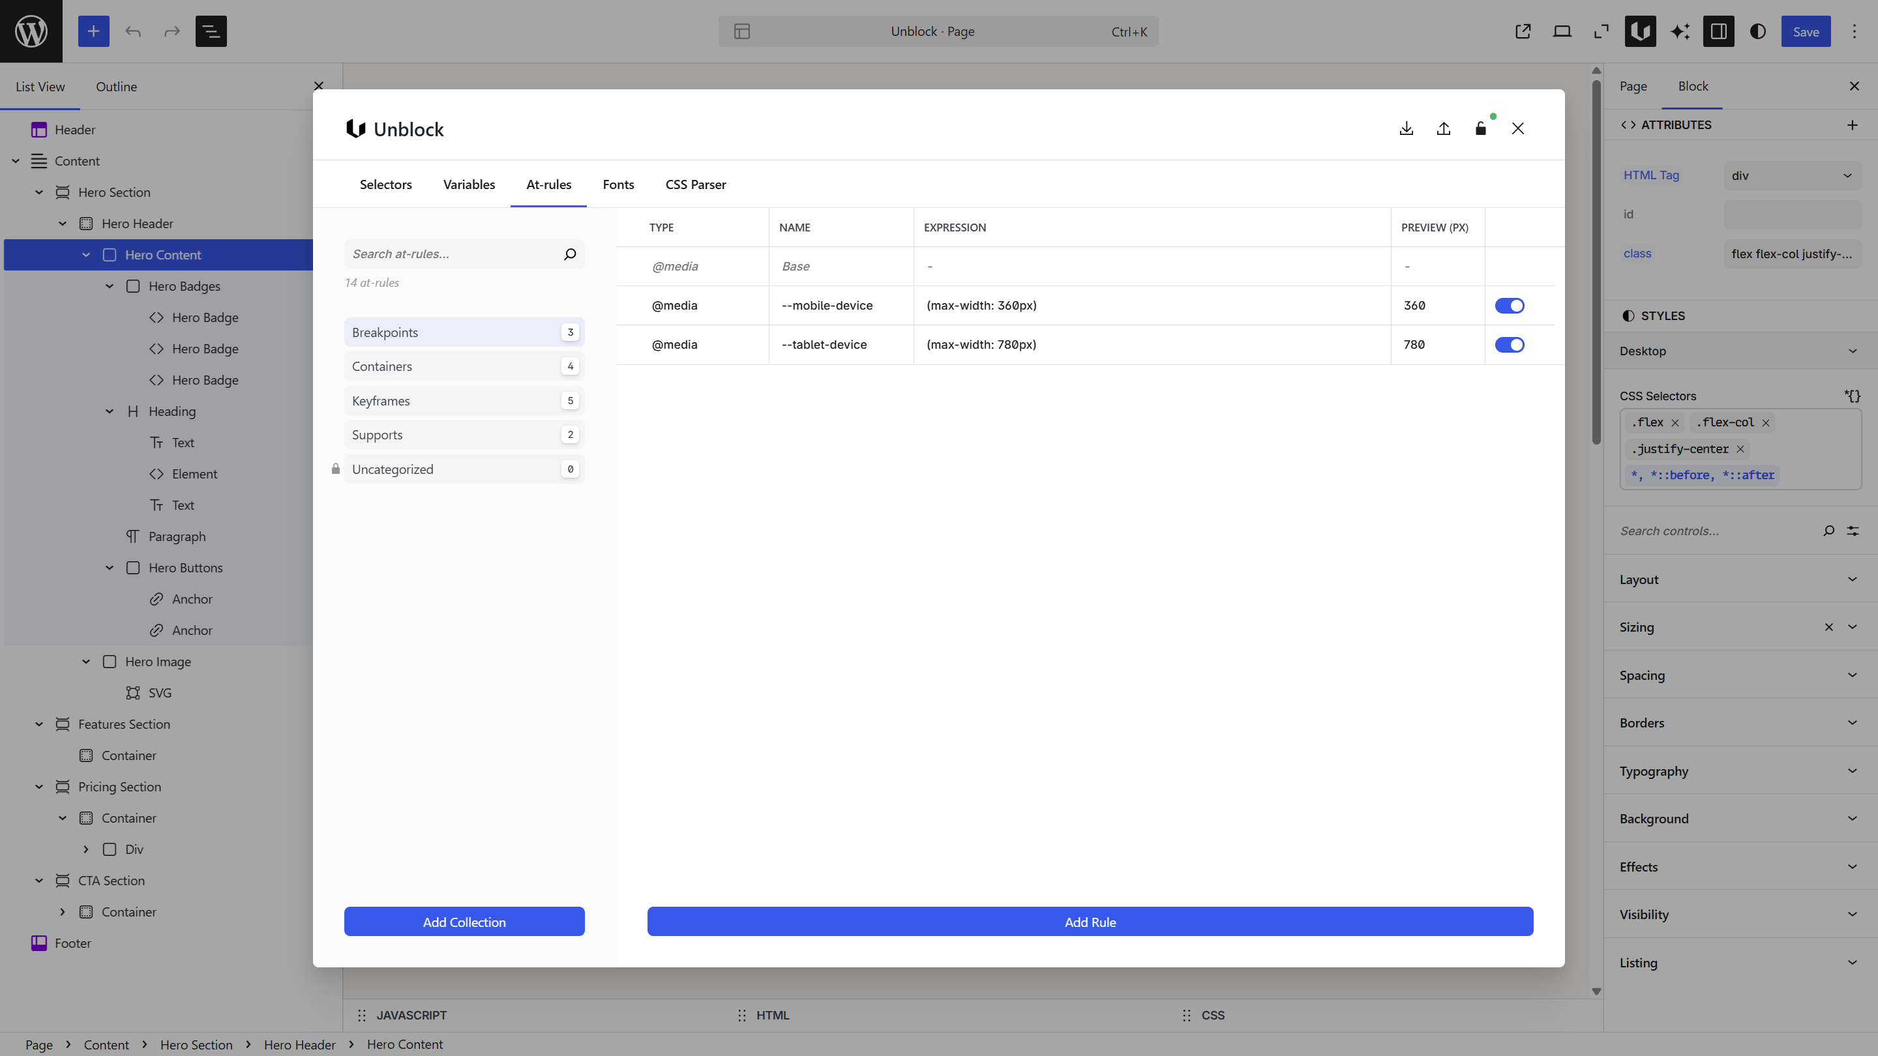Switch to the Page tab in sidebar

(1633, 86)
